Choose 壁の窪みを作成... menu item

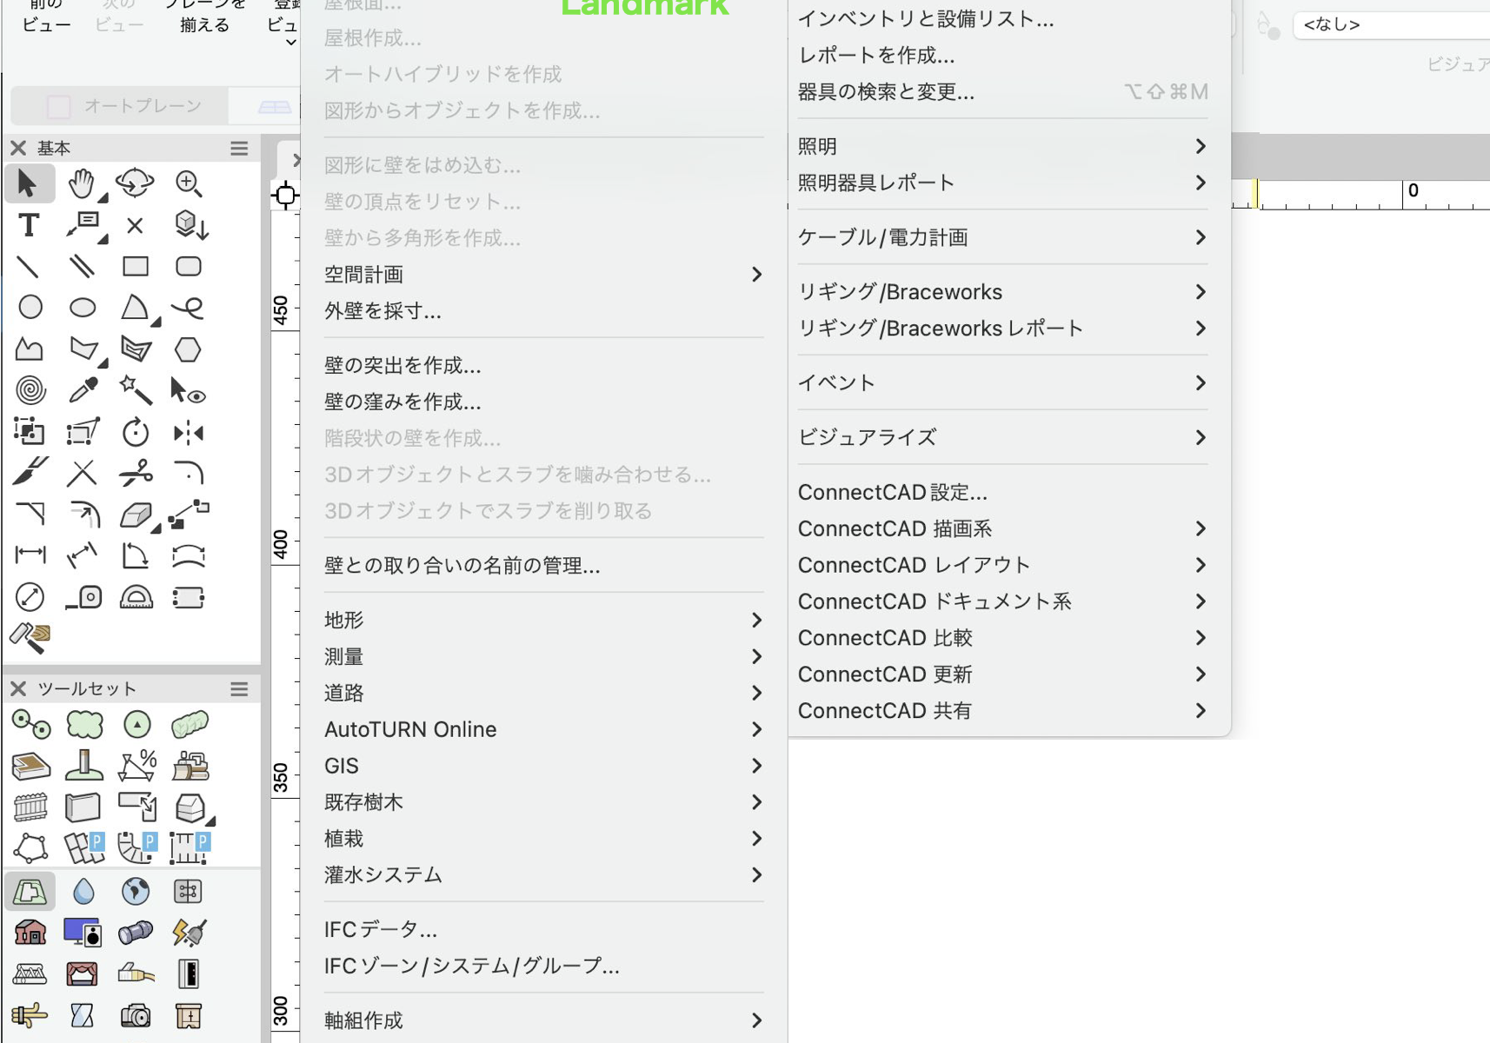pos(543,402)
